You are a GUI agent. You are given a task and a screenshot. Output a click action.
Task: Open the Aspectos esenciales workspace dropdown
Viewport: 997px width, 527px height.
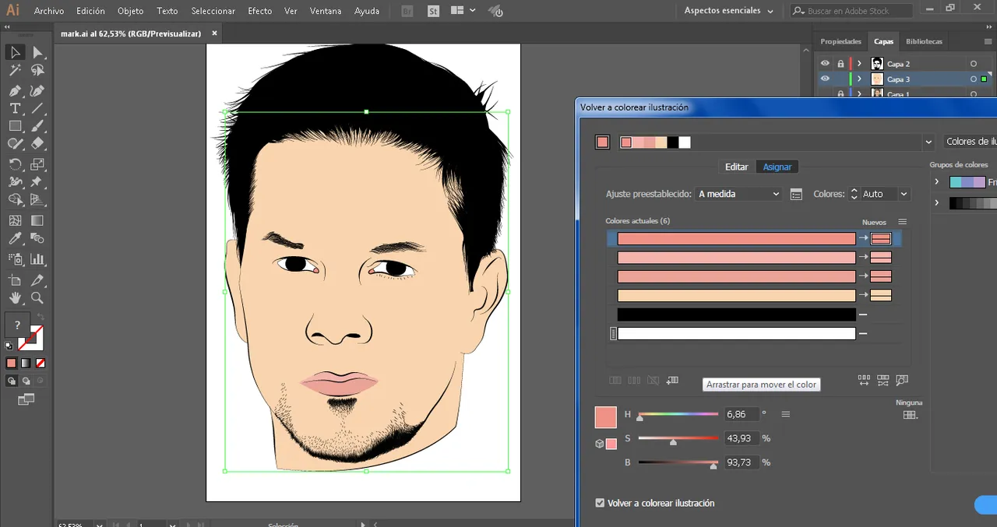[729, 11]
